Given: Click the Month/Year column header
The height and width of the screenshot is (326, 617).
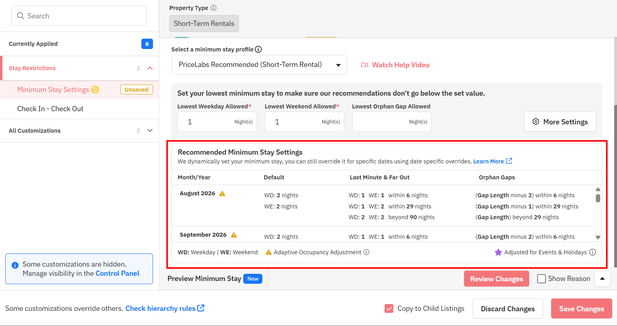Looking at the screenshot, I should click(194, 177).
